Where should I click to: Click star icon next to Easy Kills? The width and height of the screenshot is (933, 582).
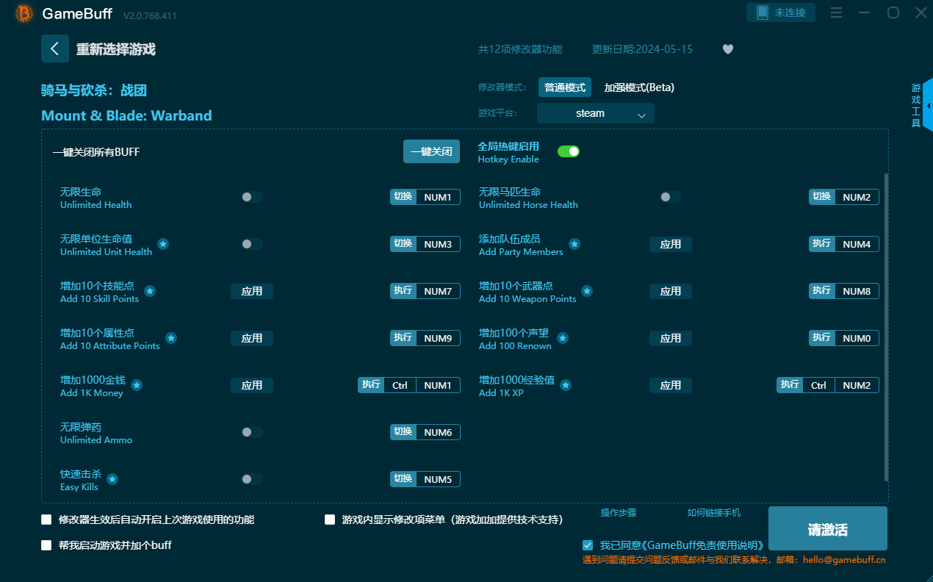(112, 479)
